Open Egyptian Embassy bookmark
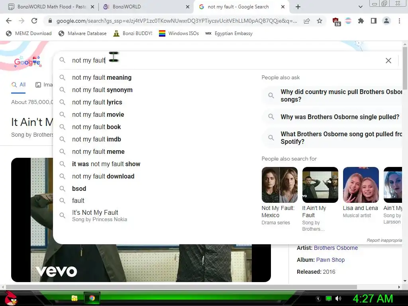 point(229,33)
